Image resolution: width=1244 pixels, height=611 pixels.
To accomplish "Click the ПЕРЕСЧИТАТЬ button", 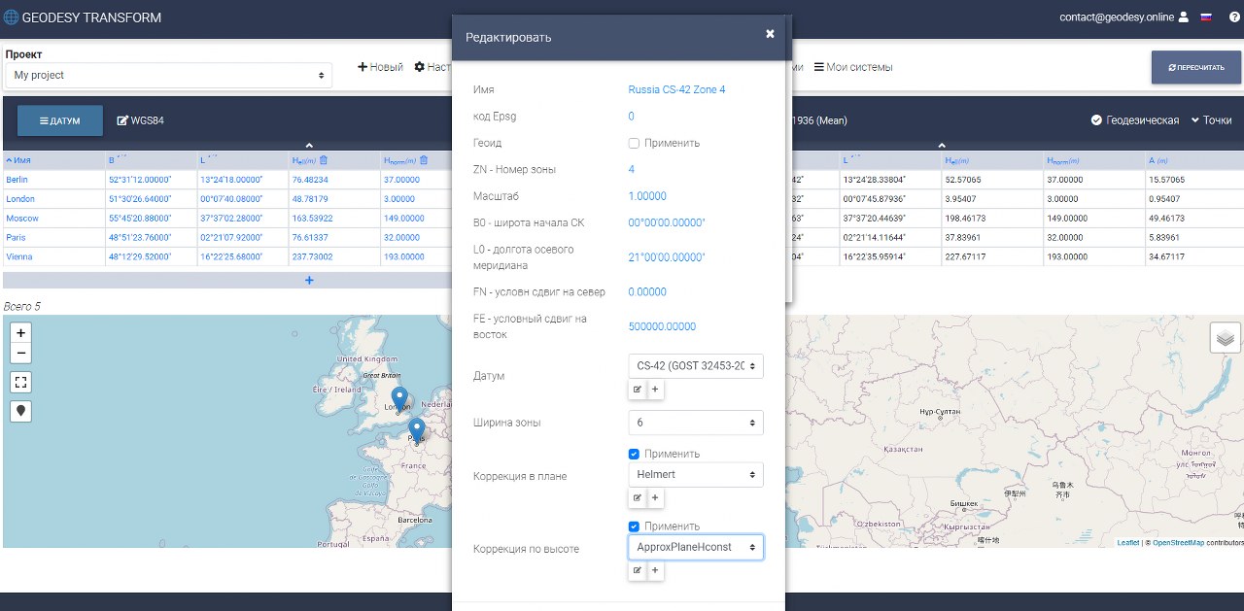I will pos(1195,68).
